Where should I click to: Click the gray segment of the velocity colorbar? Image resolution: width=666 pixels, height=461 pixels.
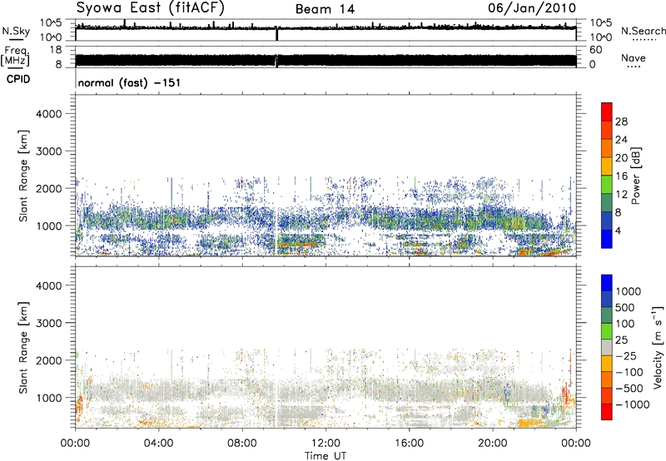pos(607,348)
